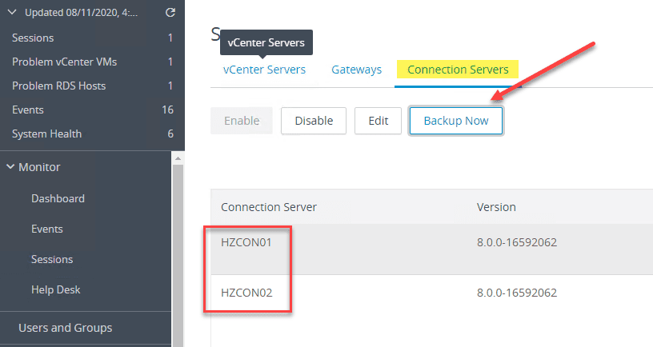Click count 16 beside Events
The height and width of the screenshot is (347, 653).
pos(167,110)
